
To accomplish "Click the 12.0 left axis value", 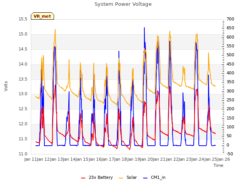I will coord(23,124).
